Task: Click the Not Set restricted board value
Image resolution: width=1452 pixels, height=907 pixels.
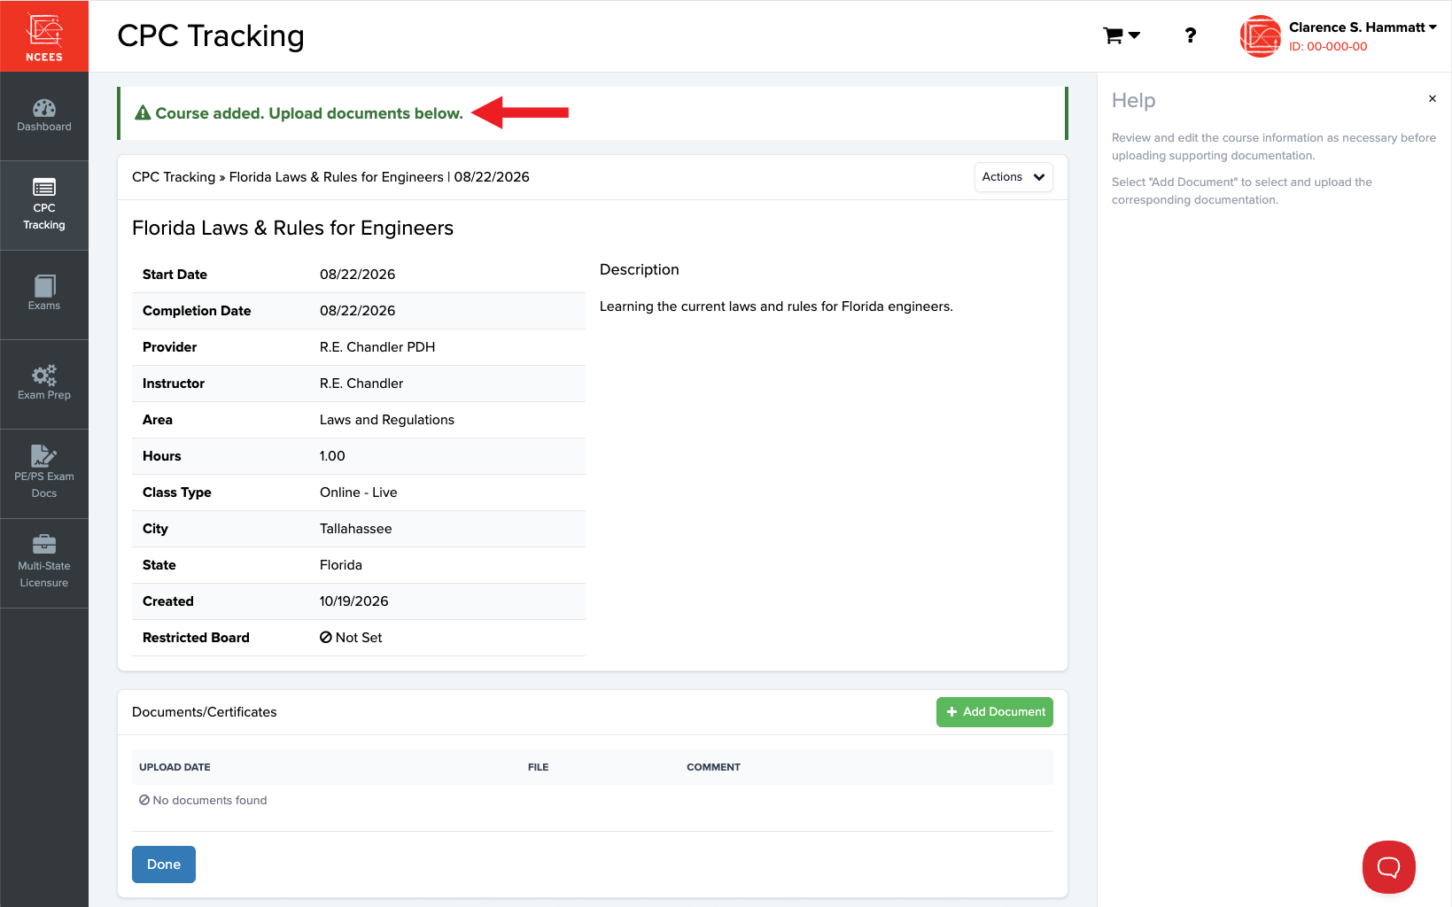Action: 351,638
